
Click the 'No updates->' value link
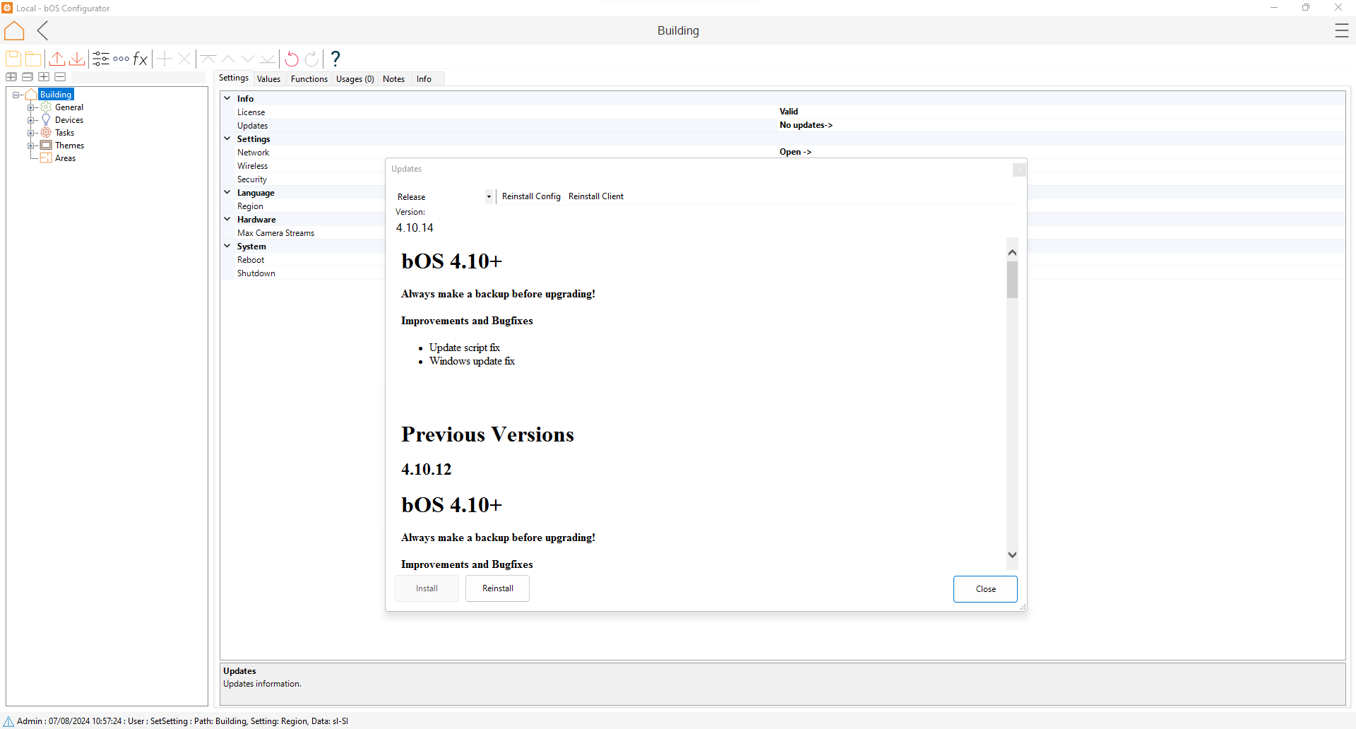coord(806,125)
